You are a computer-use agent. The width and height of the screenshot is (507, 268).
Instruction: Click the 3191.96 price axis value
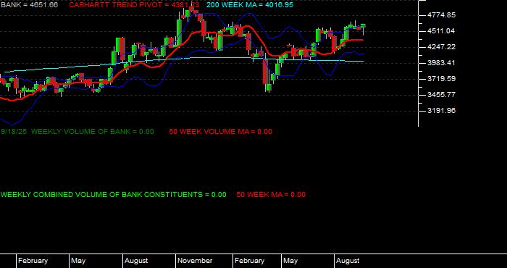coord(441,111)
